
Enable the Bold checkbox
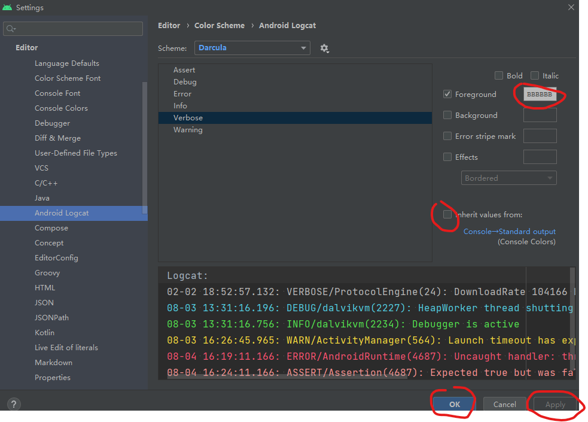499,76
